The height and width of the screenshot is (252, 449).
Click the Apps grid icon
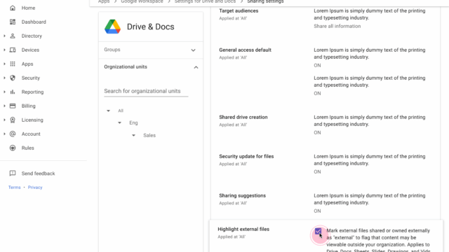[13, 64]
